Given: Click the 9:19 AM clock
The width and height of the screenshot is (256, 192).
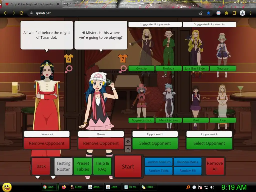Looking at the screenshot, I should [x=234, y=187].
